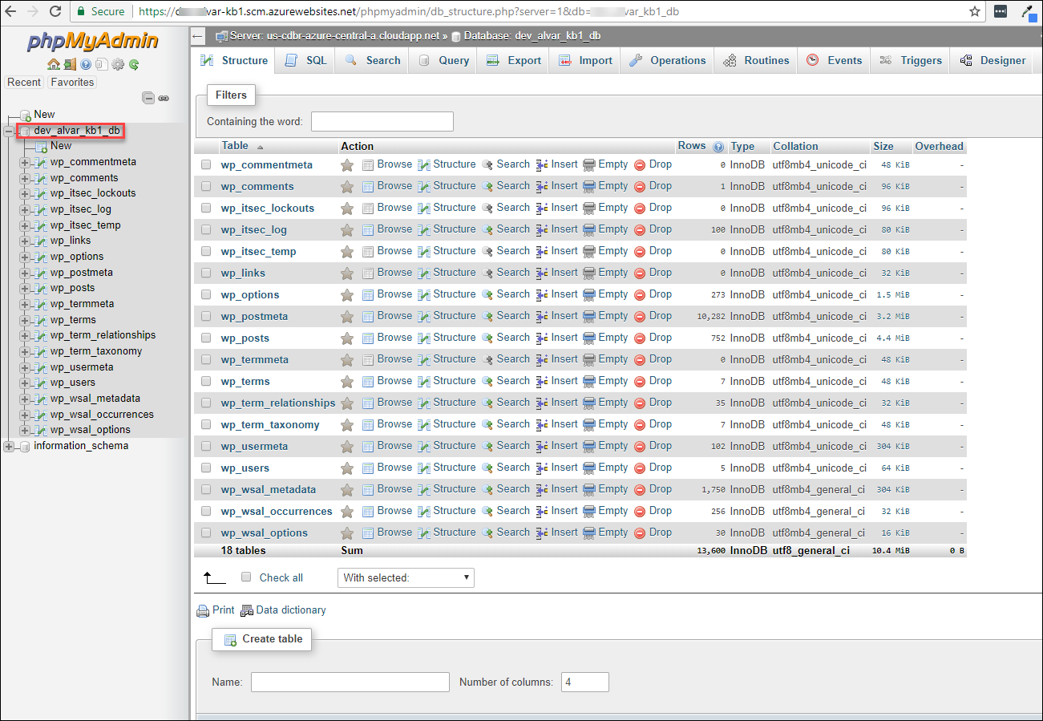Expand information_schema database node
Viewport: 1043px width, 721px height.
[9, 446]
